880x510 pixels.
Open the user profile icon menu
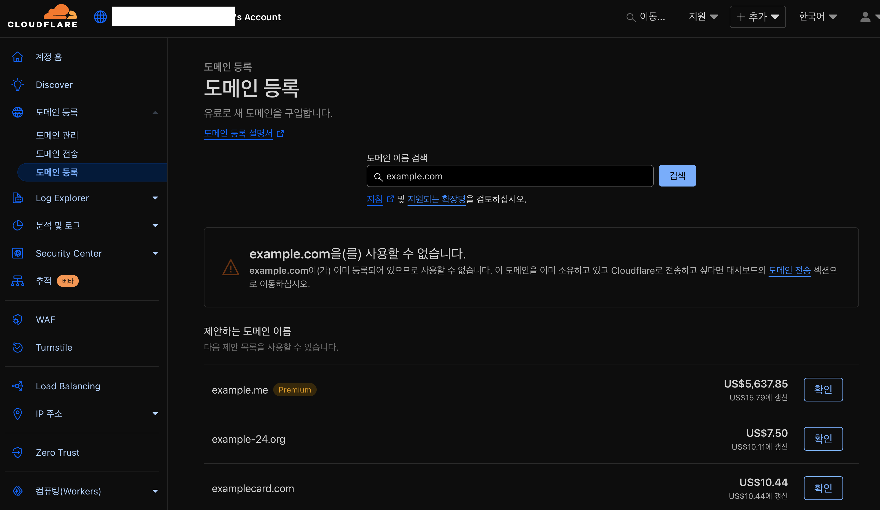865,17
